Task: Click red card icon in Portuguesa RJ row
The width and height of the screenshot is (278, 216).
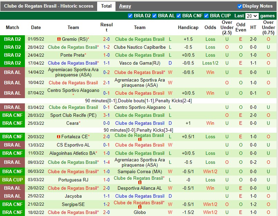Action: tap(140, 182)
